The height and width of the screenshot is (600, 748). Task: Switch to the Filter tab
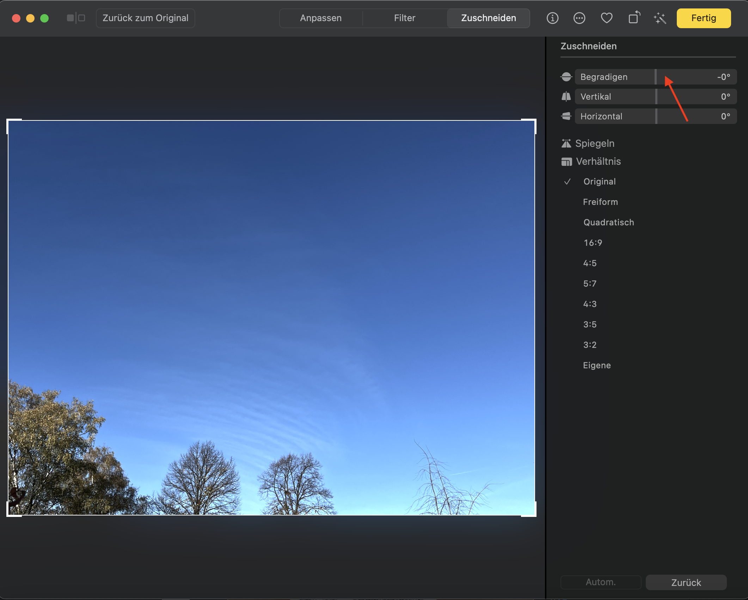[404, 18]
